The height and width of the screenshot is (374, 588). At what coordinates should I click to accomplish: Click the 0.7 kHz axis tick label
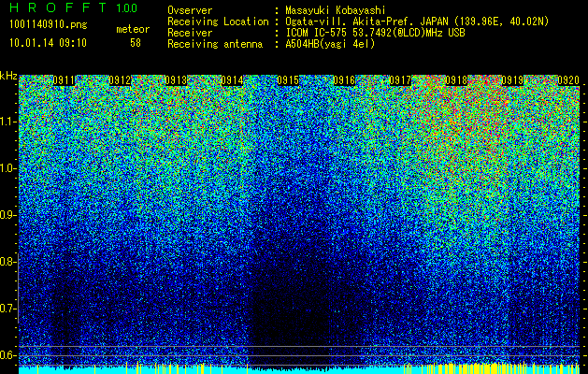coord(7,309)
